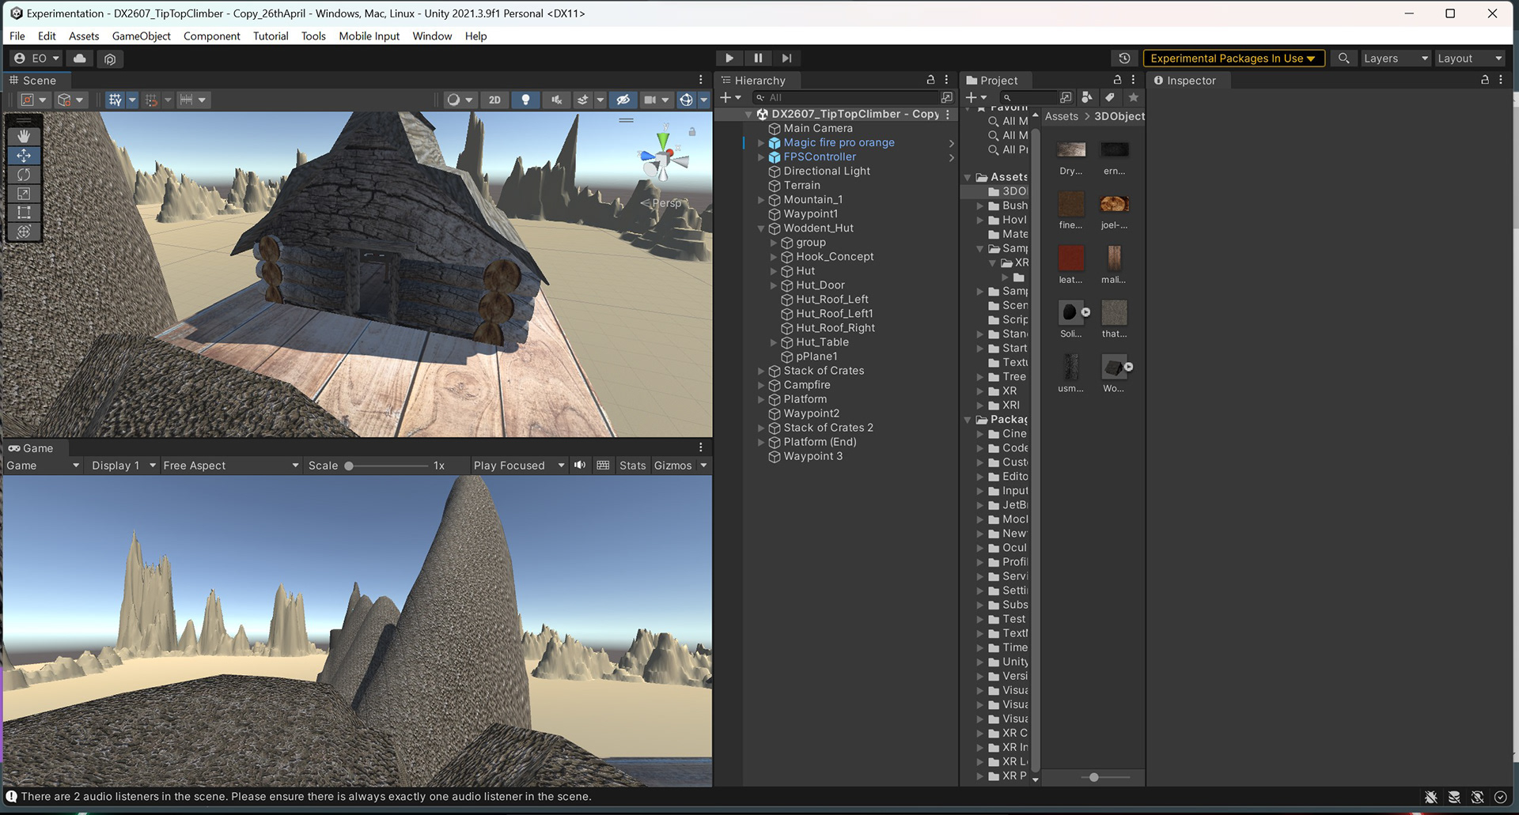Search Project by label
Viewport: 1519px width, 815px height.
pyautogui.click(x=1110, y=97)
